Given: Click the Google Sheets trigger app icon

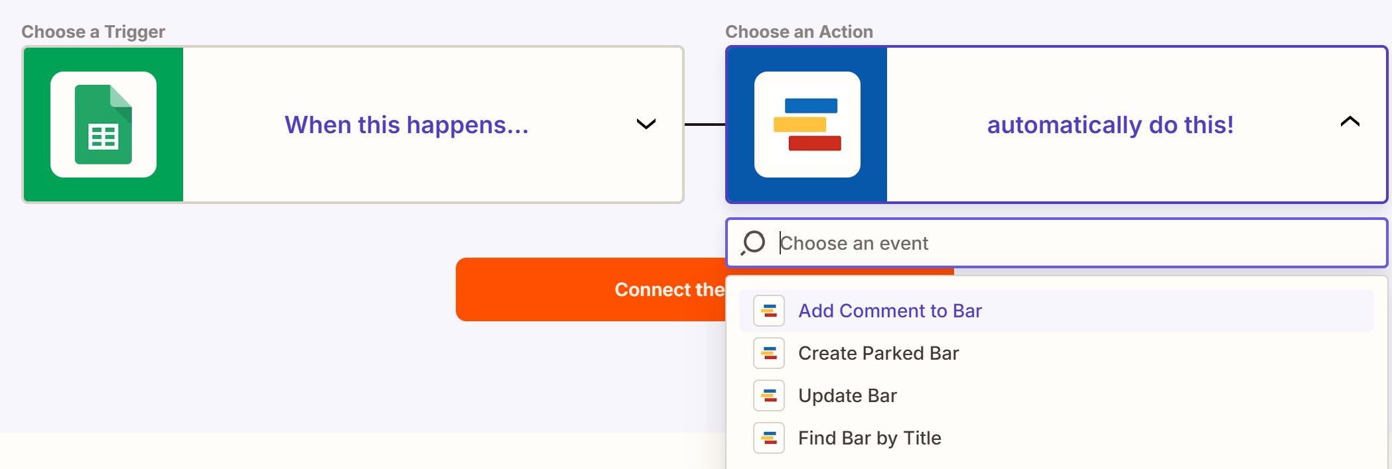Looking at the screenshot, I should [x=104, y=125].
